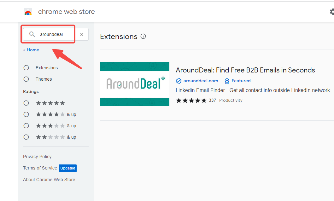Click the star rating of AroundDeal extension
This screenshot has height=201, width=334.
coord(191,100)
